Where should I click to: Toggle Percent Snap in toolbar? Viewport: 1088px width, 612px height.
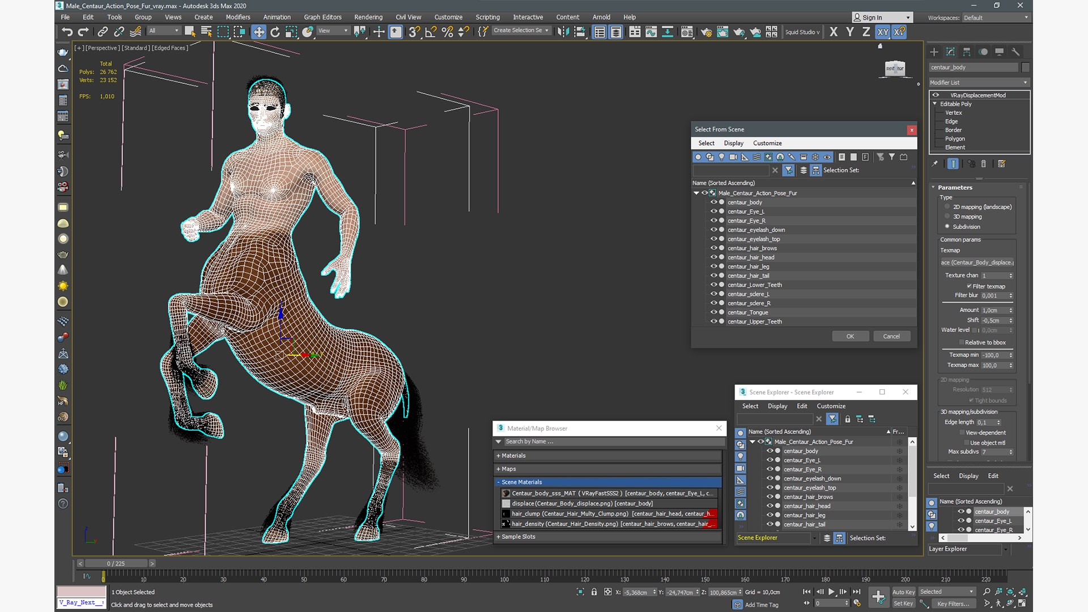pos(447,32)
